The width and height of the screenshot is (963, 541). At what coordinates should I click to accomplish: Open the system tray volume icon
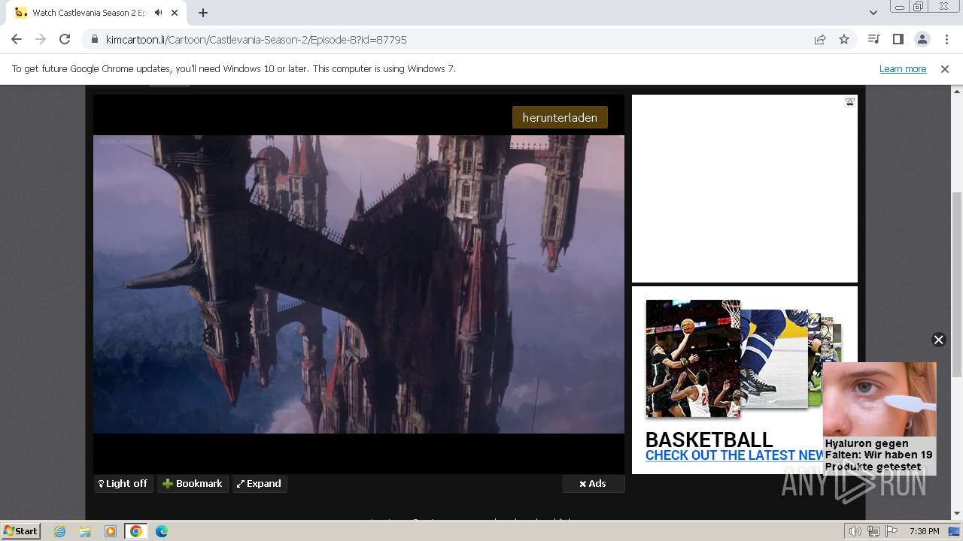coord(855,531)
